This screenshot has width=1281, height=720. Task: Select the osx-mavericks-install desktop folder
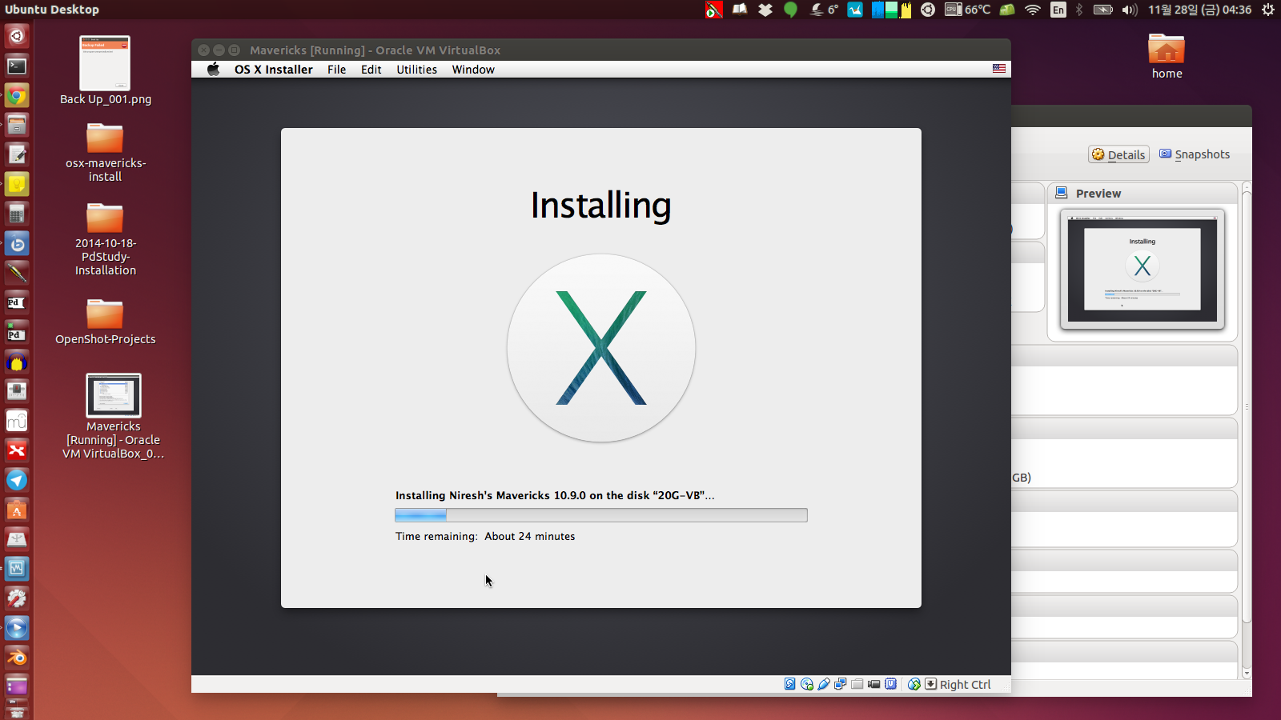tap(105, 153)
